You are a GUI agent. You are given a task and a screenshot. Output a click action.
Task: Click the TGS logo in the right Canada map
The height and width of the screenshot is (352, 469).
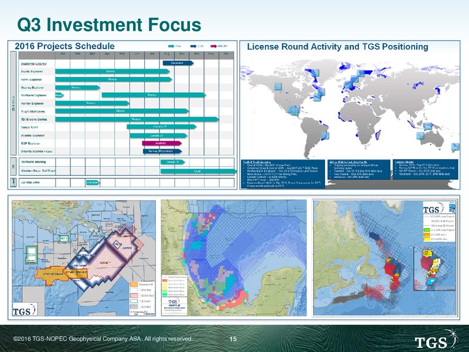pos(433,208)
